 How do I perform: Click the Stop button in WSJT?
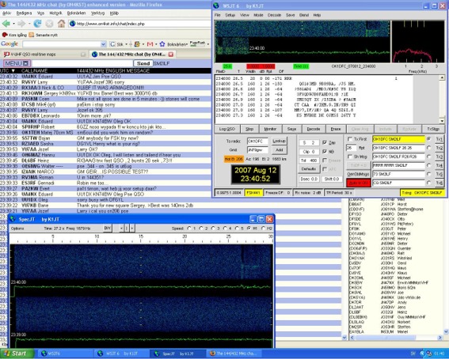click(249, 129)
